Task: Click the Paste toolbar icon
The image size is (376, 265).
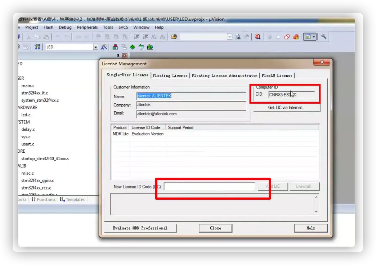Action: [46, 37]
